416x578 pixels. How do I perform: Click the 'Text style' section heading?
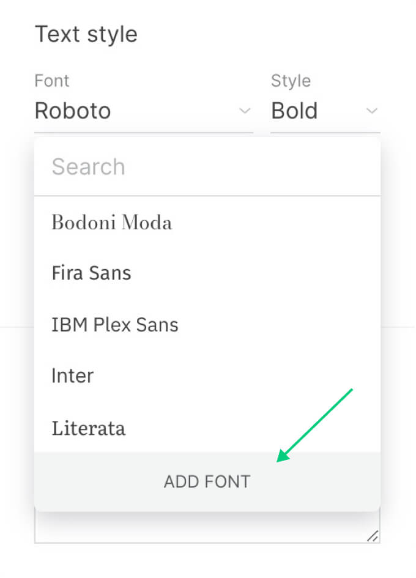(86, 34)
